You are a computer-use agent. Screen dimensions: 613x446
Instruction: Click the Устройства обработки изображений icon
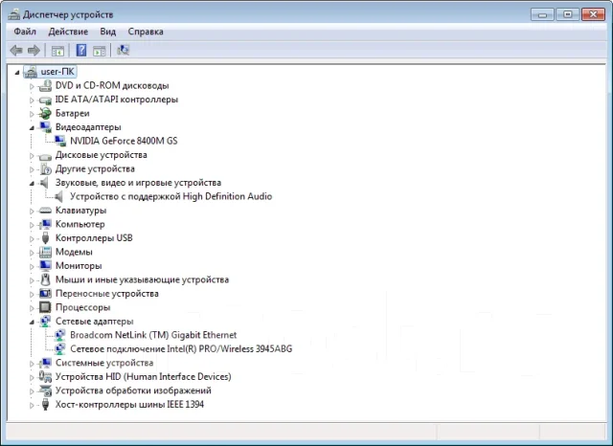pos(45,390)
